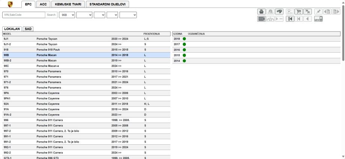Click the arrow-with-dash toolbar icon
Image resolution: width=345 pixels, height=159 pixels.
[x=279, y=19]
